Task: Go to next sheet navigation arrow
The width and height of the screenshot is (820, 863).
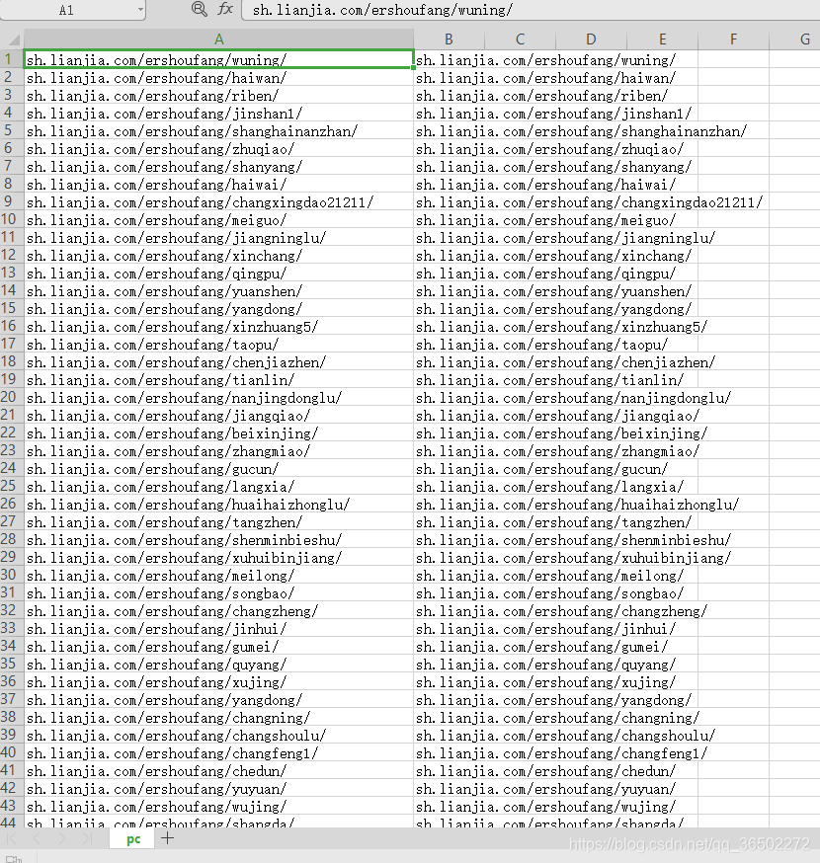Action: [x=61, y=838]
